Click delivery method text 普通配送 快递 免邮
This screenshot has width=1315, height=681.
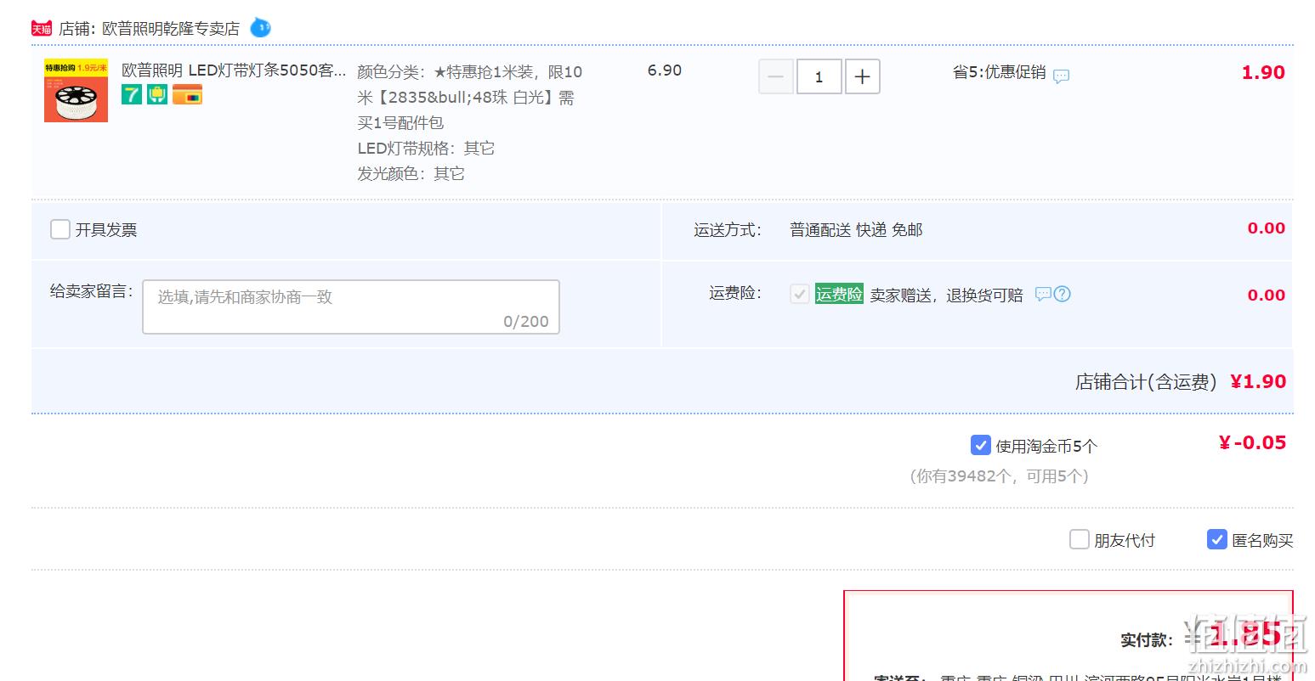coord(856,229)
